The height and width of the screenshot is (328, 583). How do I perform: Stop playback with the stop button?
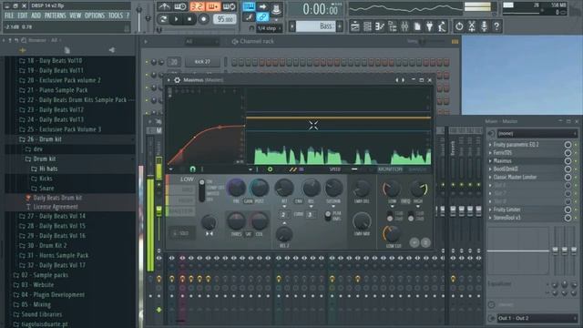coord(189,19)
